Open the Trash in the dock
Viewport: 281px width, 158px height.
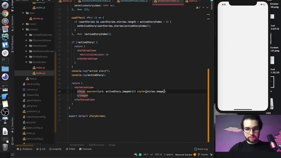[x=5, y=147]
